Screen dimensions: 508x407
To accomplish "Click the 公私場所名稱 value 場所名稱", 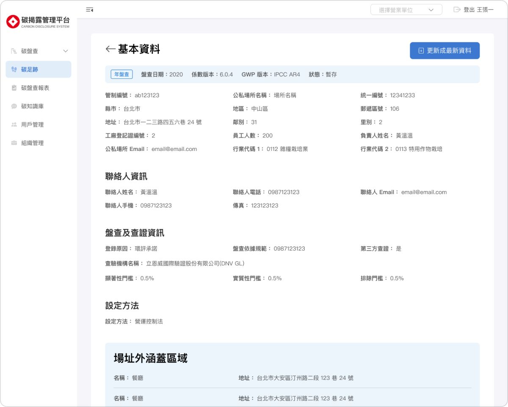I will point(285,95).
